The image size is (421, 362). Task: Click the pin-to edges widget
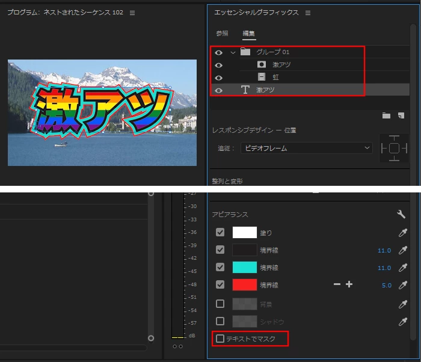coord(394,148)
